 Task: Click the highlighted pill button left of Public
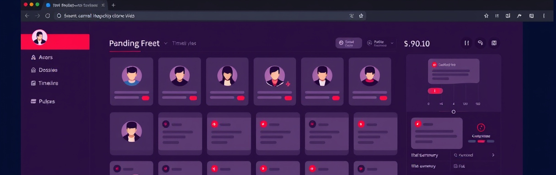tap(349, 43)
